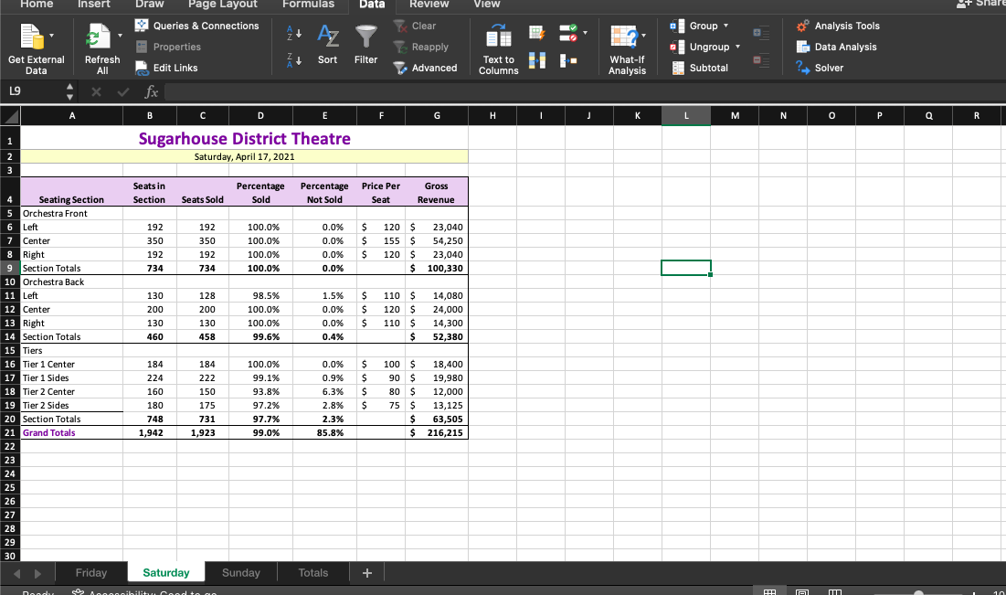Screen dimensions: 1006x595
Task: Click the Clear filter command
Action: (415, 26)
